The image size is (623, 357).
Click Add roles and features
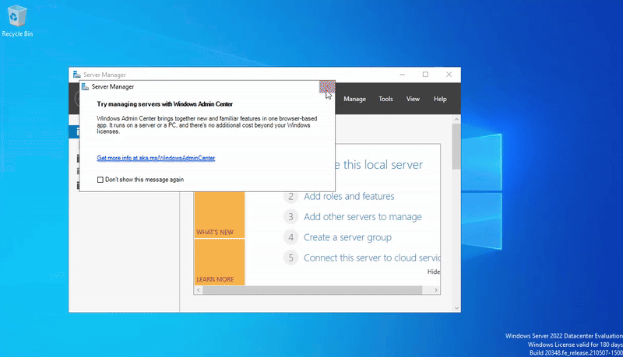click(x=349, y=196)
